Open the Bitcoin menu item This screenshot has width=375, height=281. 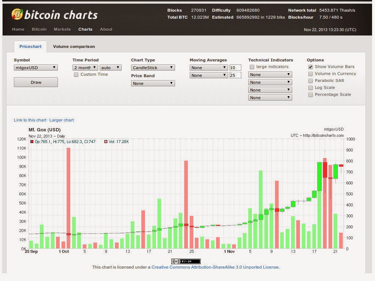(x=39, y=29)
